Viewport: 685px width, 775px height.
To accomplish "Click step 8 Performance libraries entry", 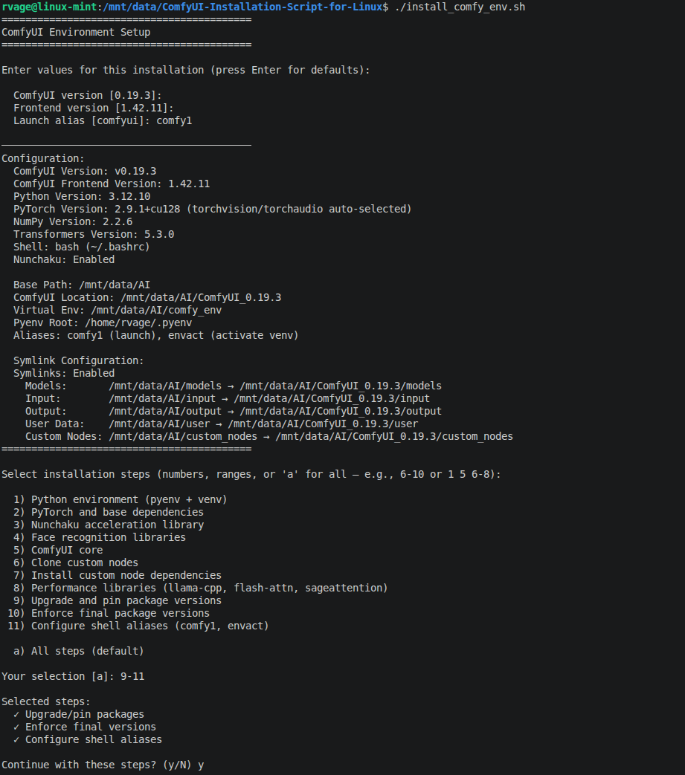I will pyautogui.click(x=200, y=588).
